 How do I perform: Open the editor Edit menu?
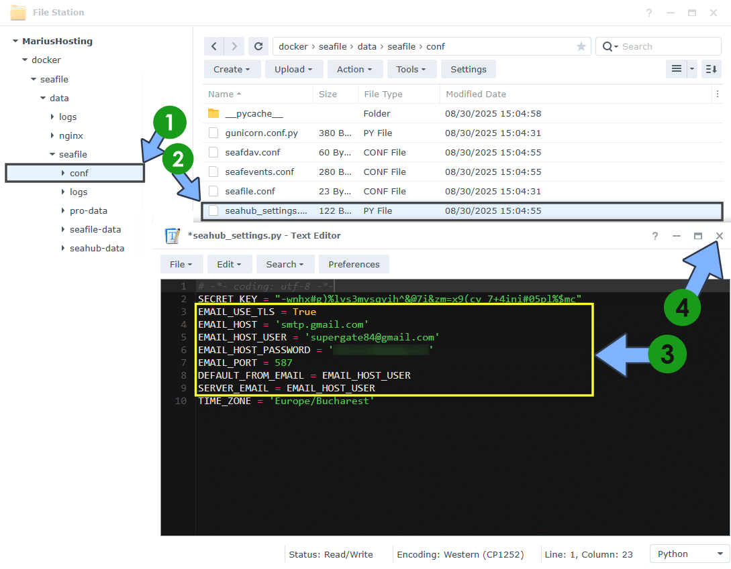point(229,265)
